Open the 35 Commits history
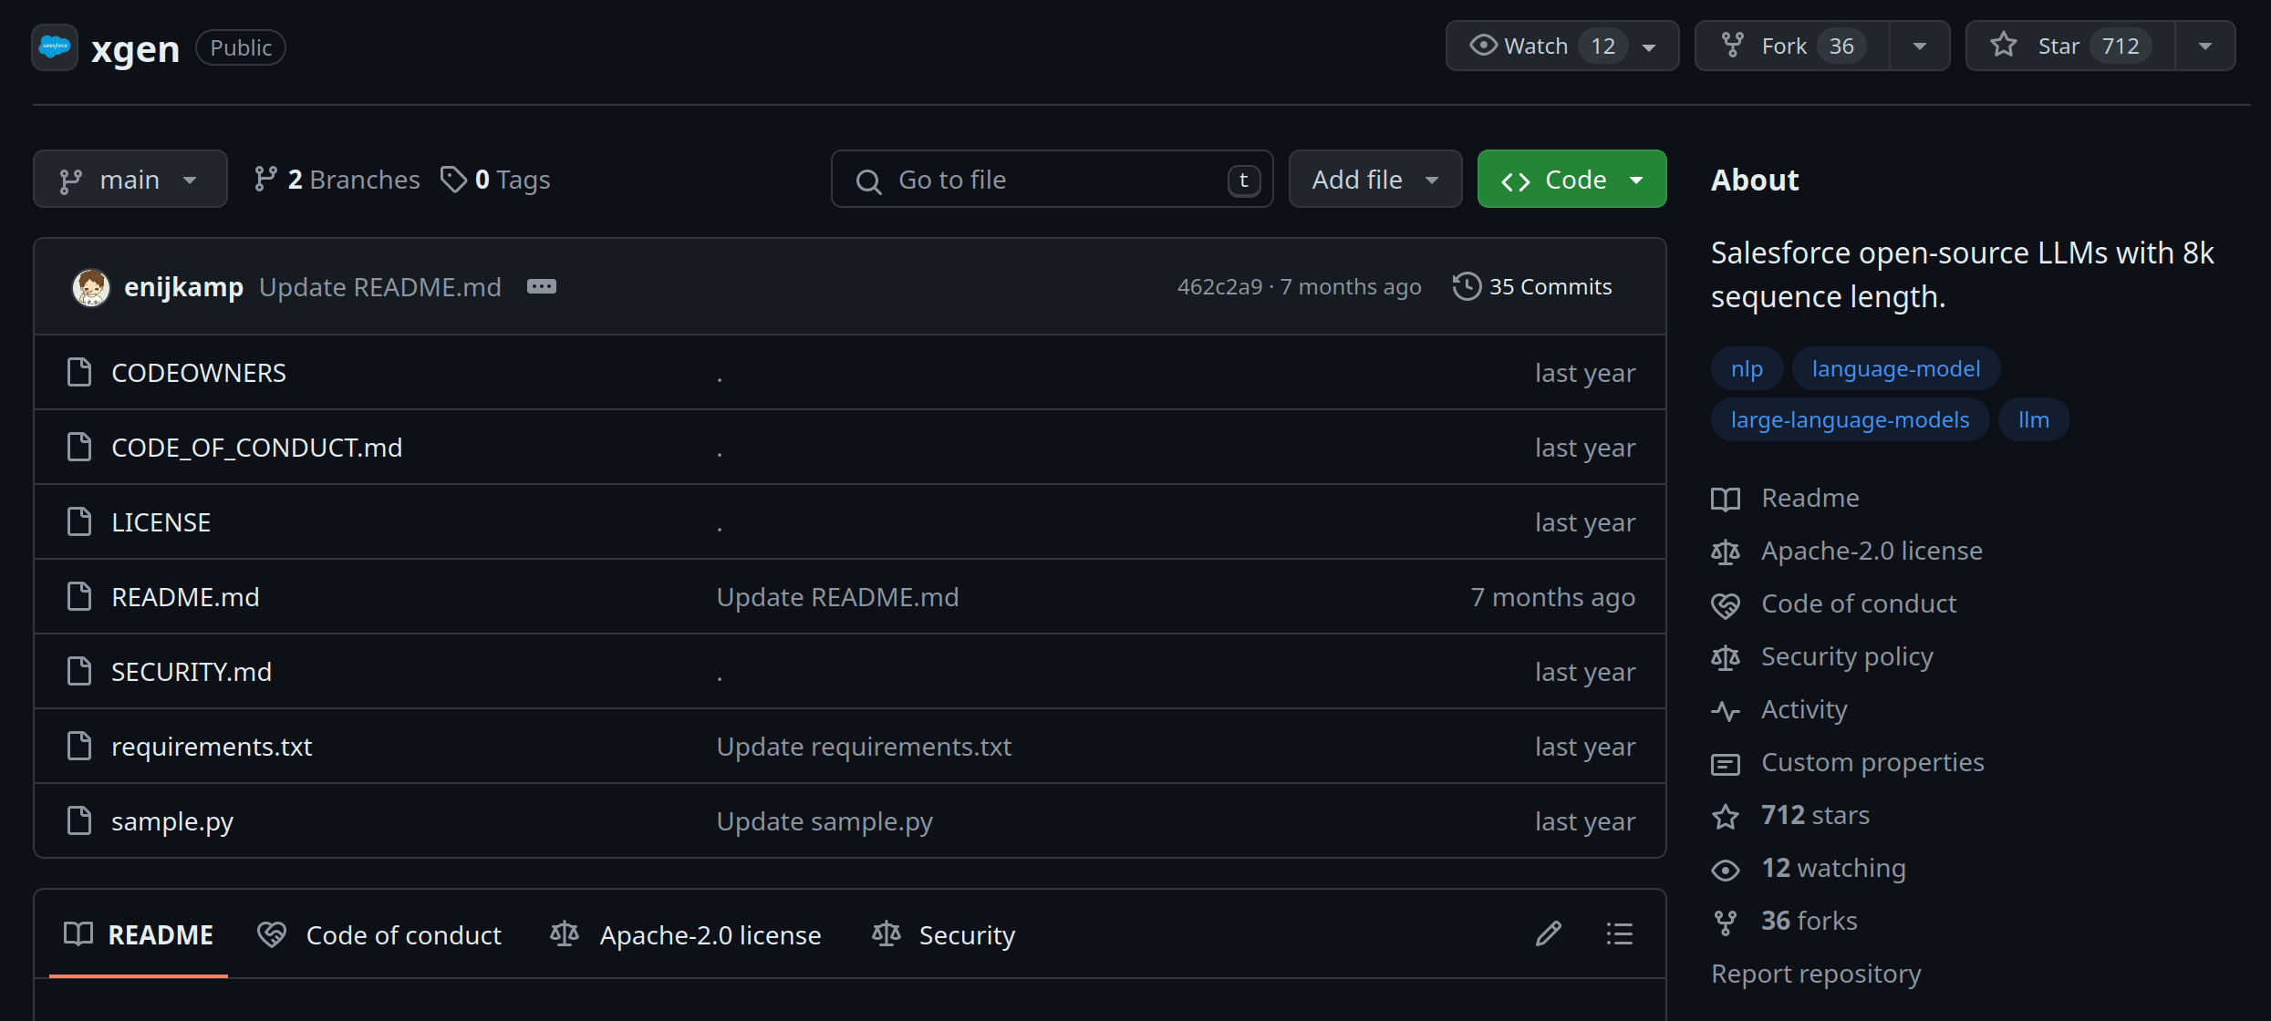Image resolution: width=2271 pixels, height=1021 pixels. [1532, 287]
